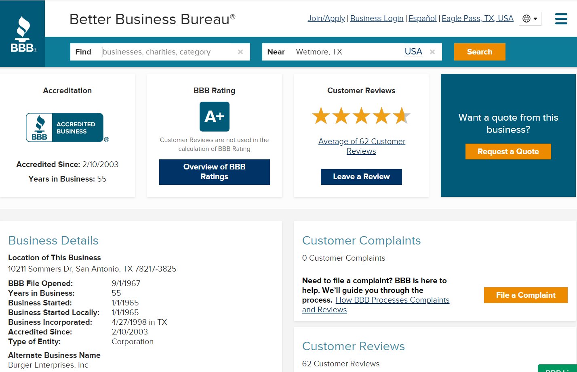
Task: Click File a Complaint button
Action: [x=525, y=295]
